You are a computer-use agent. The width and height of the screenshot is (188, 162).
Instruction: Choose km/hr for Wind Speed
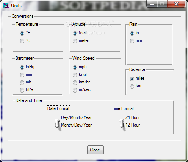(x=75, y=83)
